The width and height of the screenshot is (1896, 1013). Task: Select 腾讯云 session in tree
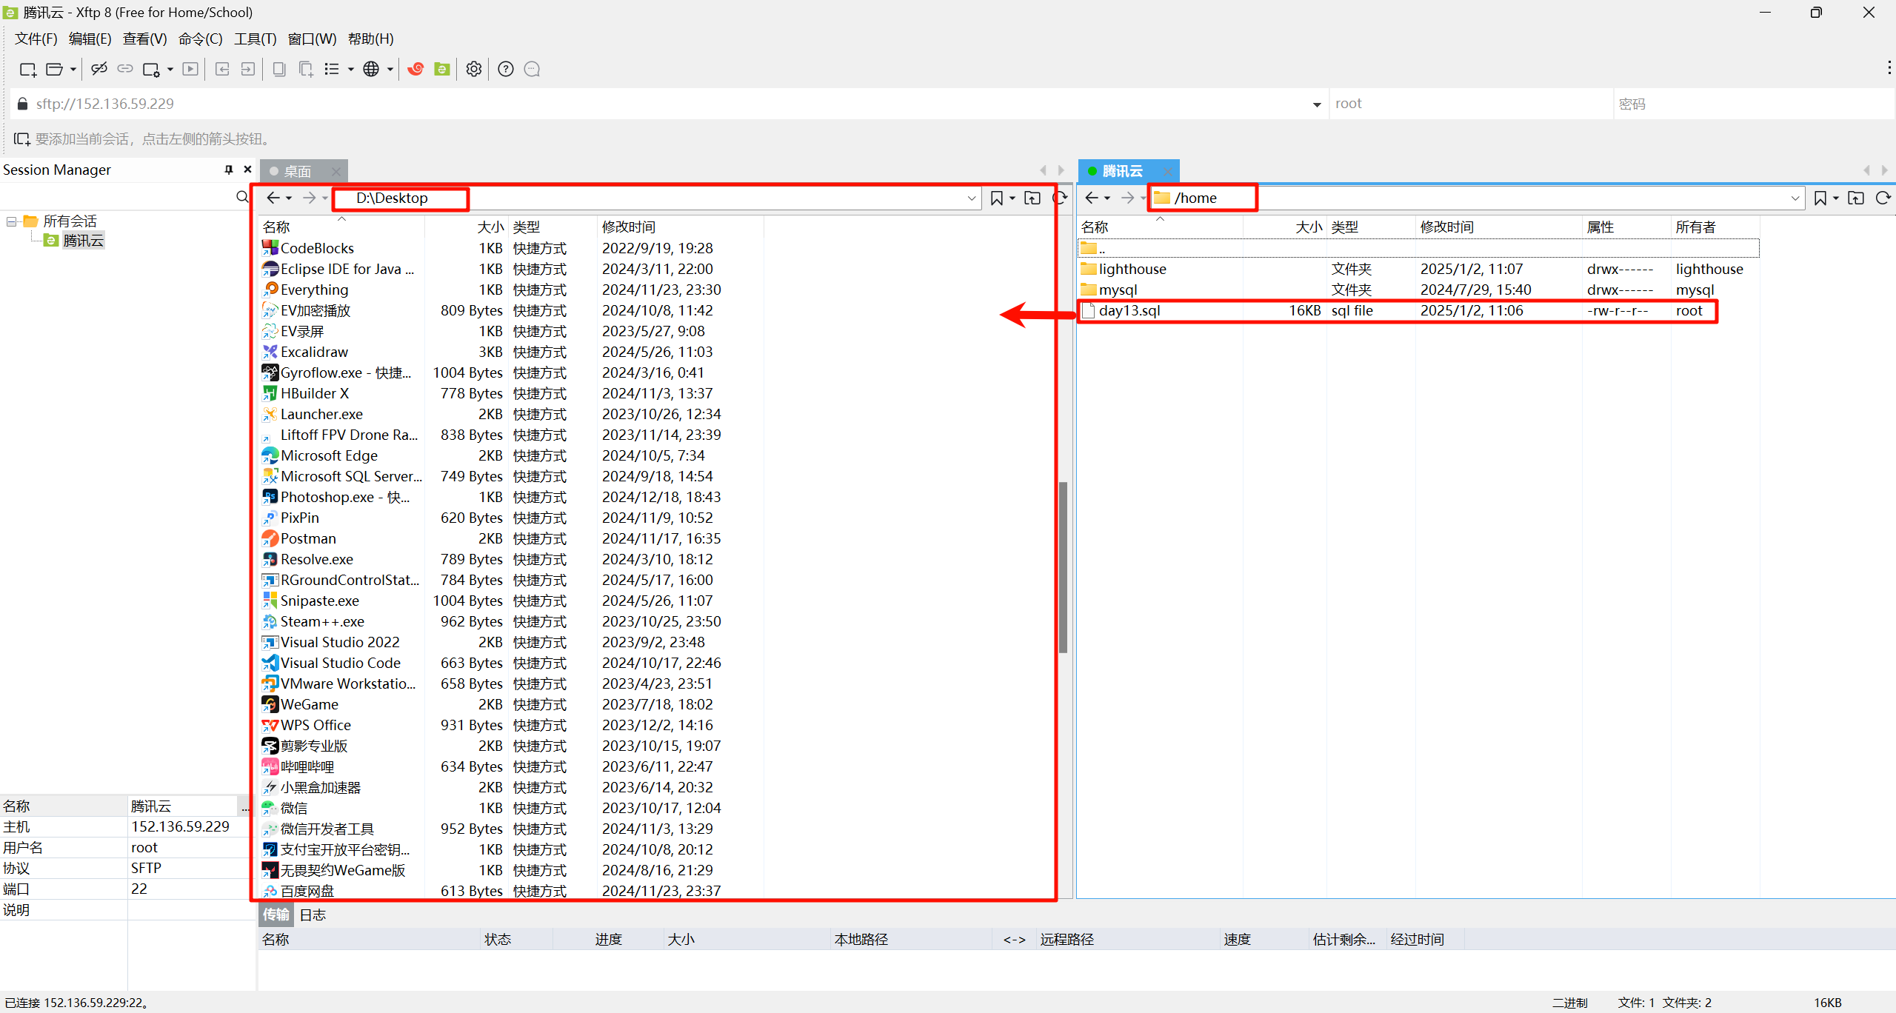click(x=83, y=241)
